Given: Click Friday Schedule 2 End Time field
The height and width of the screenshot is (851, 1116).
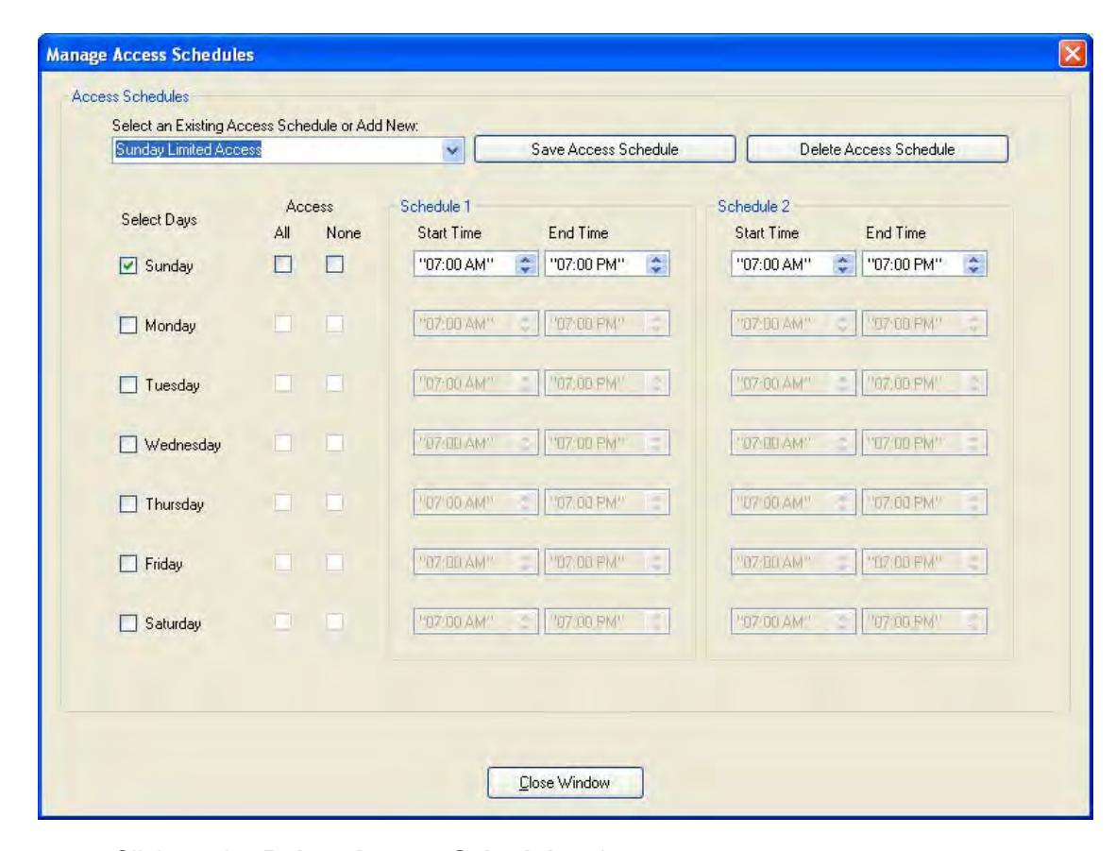Looking at the screenshot, I should tap(923, 562).
